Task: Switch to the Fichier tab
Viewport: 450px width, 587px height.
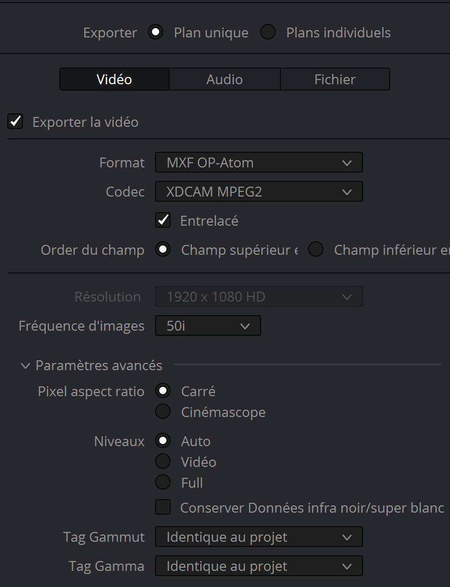Action: (x=335, y=79)
